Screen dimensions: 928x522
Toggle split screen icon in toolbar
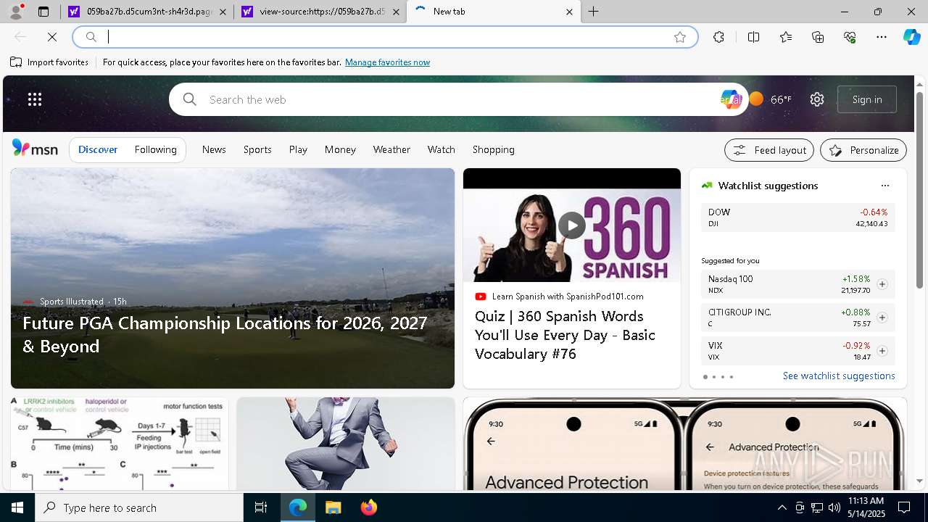[x=753, y=37]
